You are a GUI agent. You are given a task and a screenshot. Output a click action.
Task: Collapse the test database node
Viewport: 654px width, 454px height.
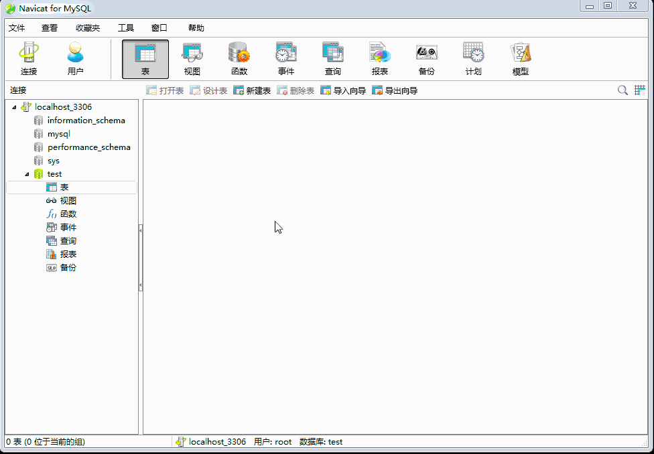click(x=27, y=174)
